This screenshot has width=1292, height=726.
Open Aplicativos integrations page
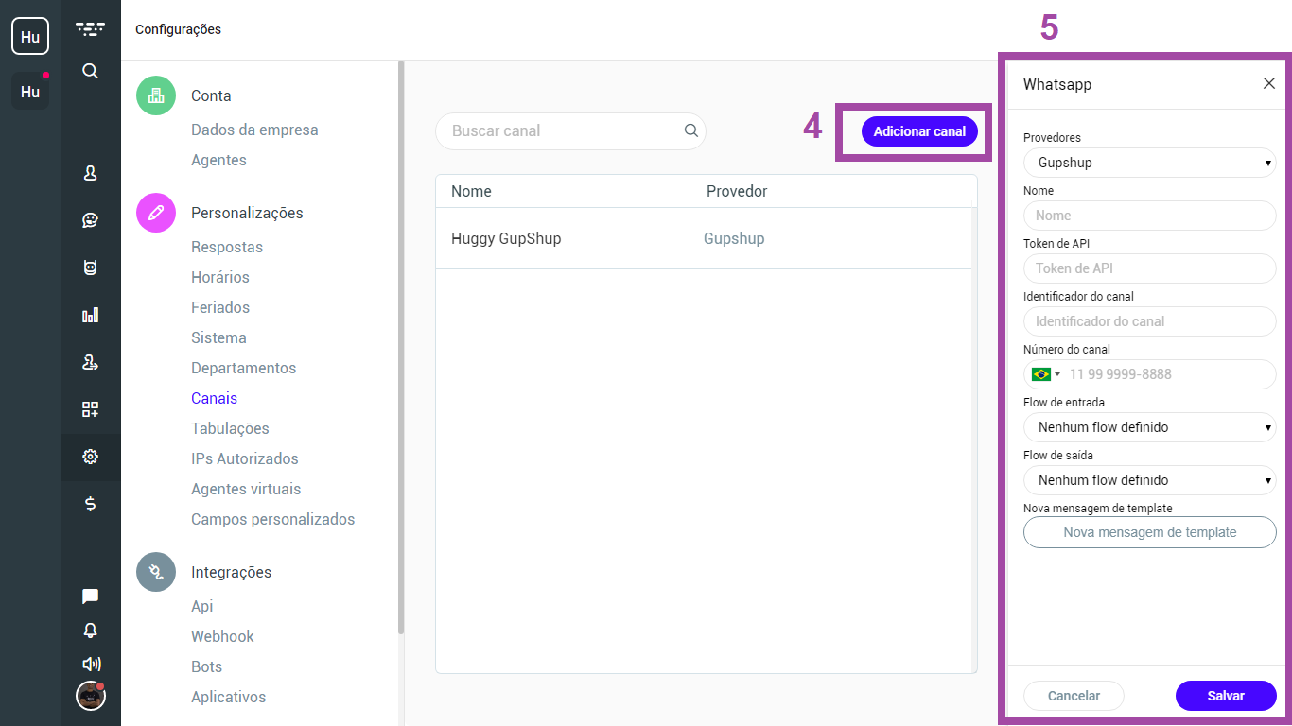click(x=229, y=697)
